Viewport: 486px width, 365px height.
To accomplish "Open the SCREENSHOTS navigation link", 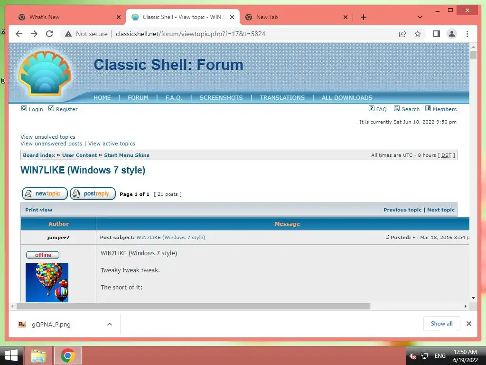I will (x=221, y=98).
